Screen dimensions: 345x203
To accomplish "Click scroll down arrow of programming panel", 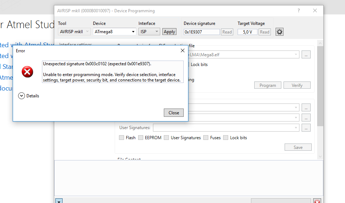I will tap(320, 156).
